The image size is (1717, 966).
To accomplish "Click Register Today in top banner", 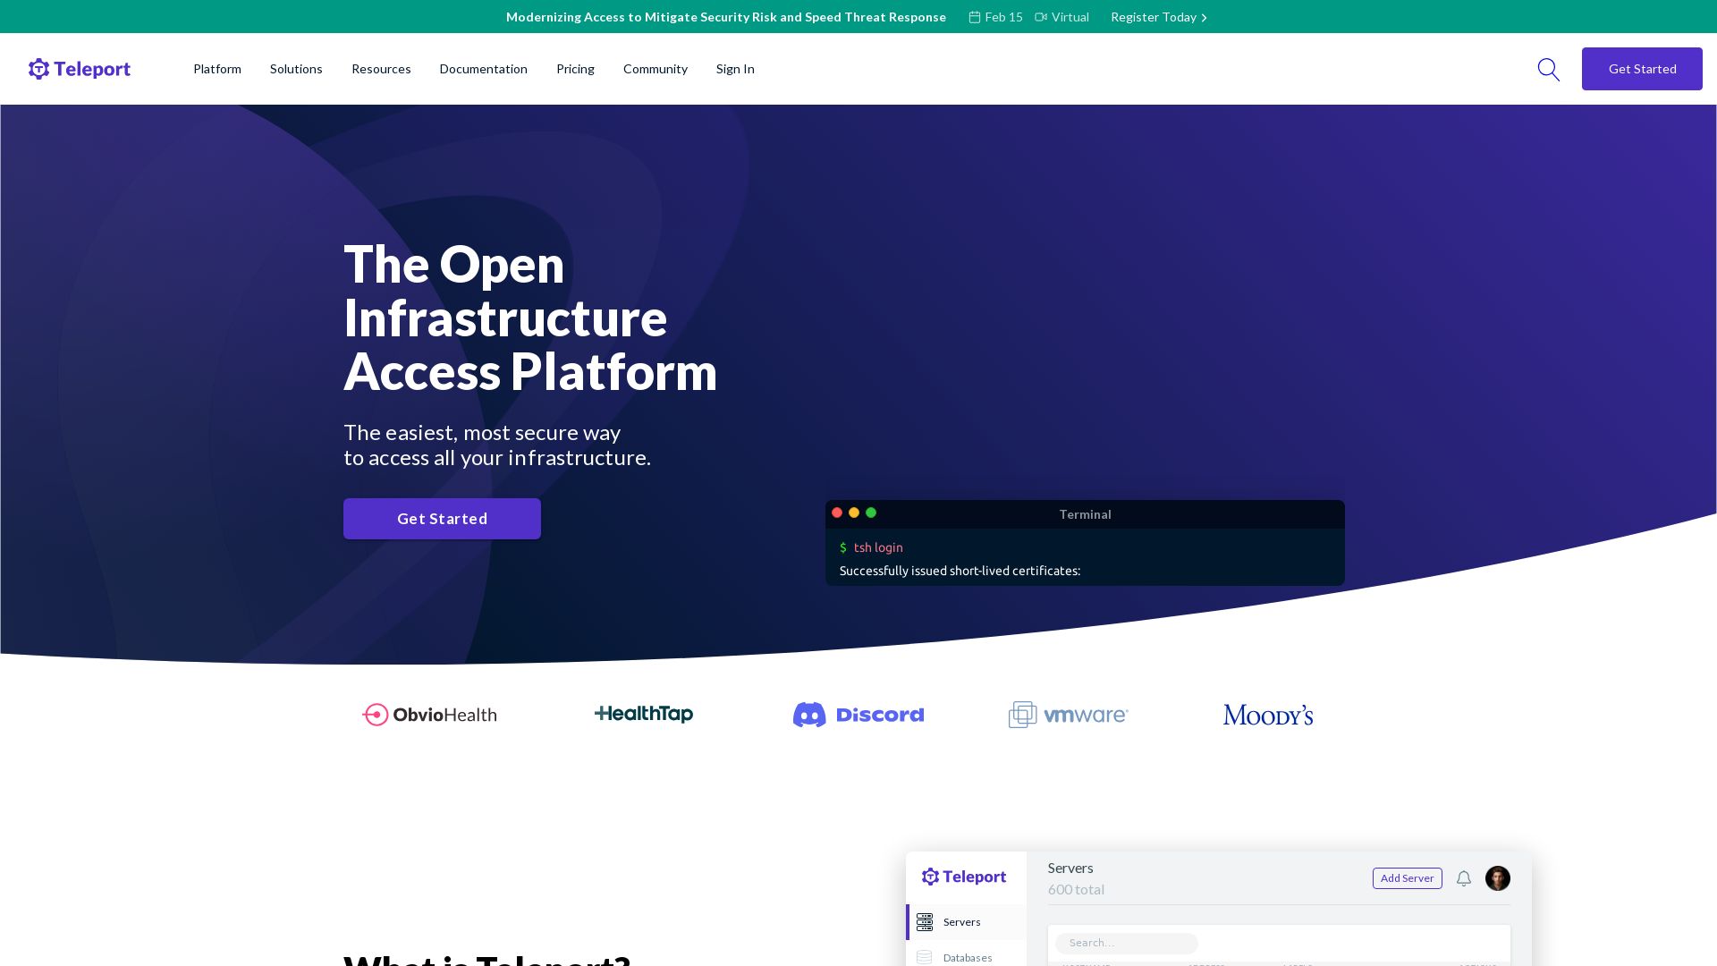I will tap(1158, 17).
